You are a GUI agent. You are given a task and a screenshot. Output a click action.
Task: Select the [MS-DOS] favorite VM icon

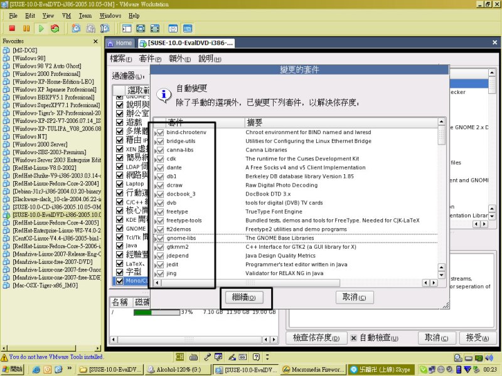tap(6, 50)
